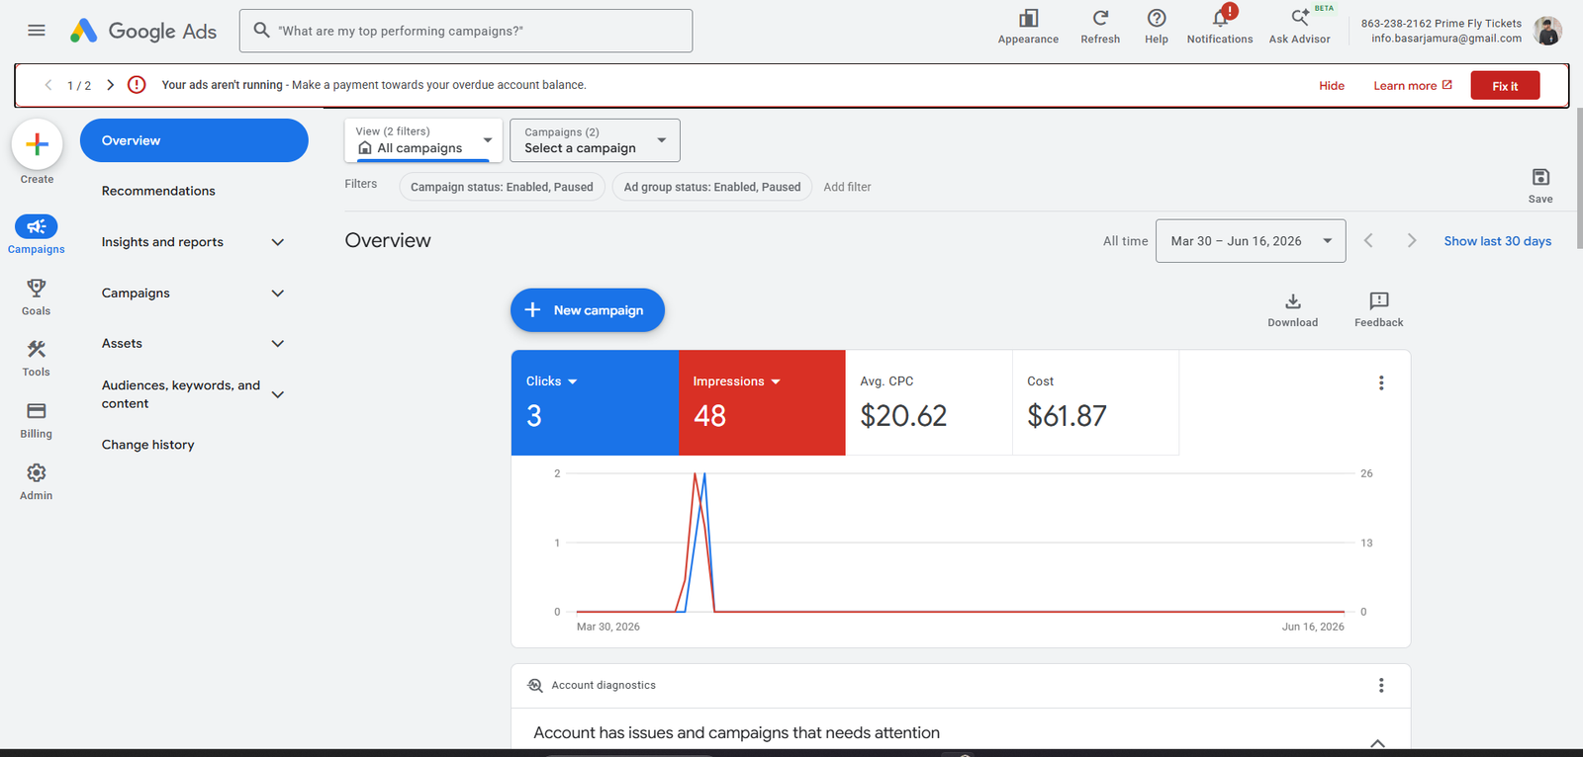The width and height of the screenshot is (1583, 757).
Task: Open Ask Advisor beta tool
Action: click(x=1300, y=27)
